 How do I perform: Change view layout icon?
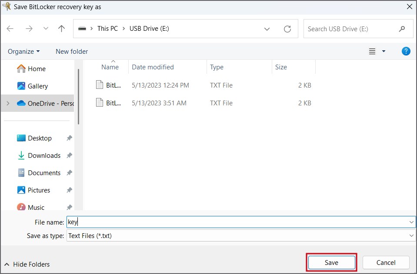pyautogui.click(x=372, y=51)
